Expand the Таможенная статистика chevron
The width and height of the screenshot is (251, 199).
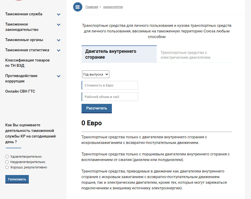click(59, 51)
